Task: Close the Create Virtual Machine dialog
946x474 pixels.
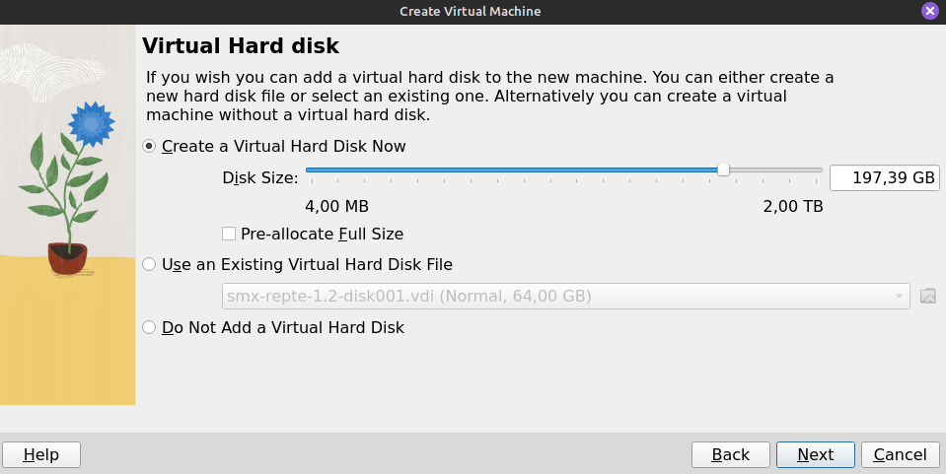Action: point(929,11)
